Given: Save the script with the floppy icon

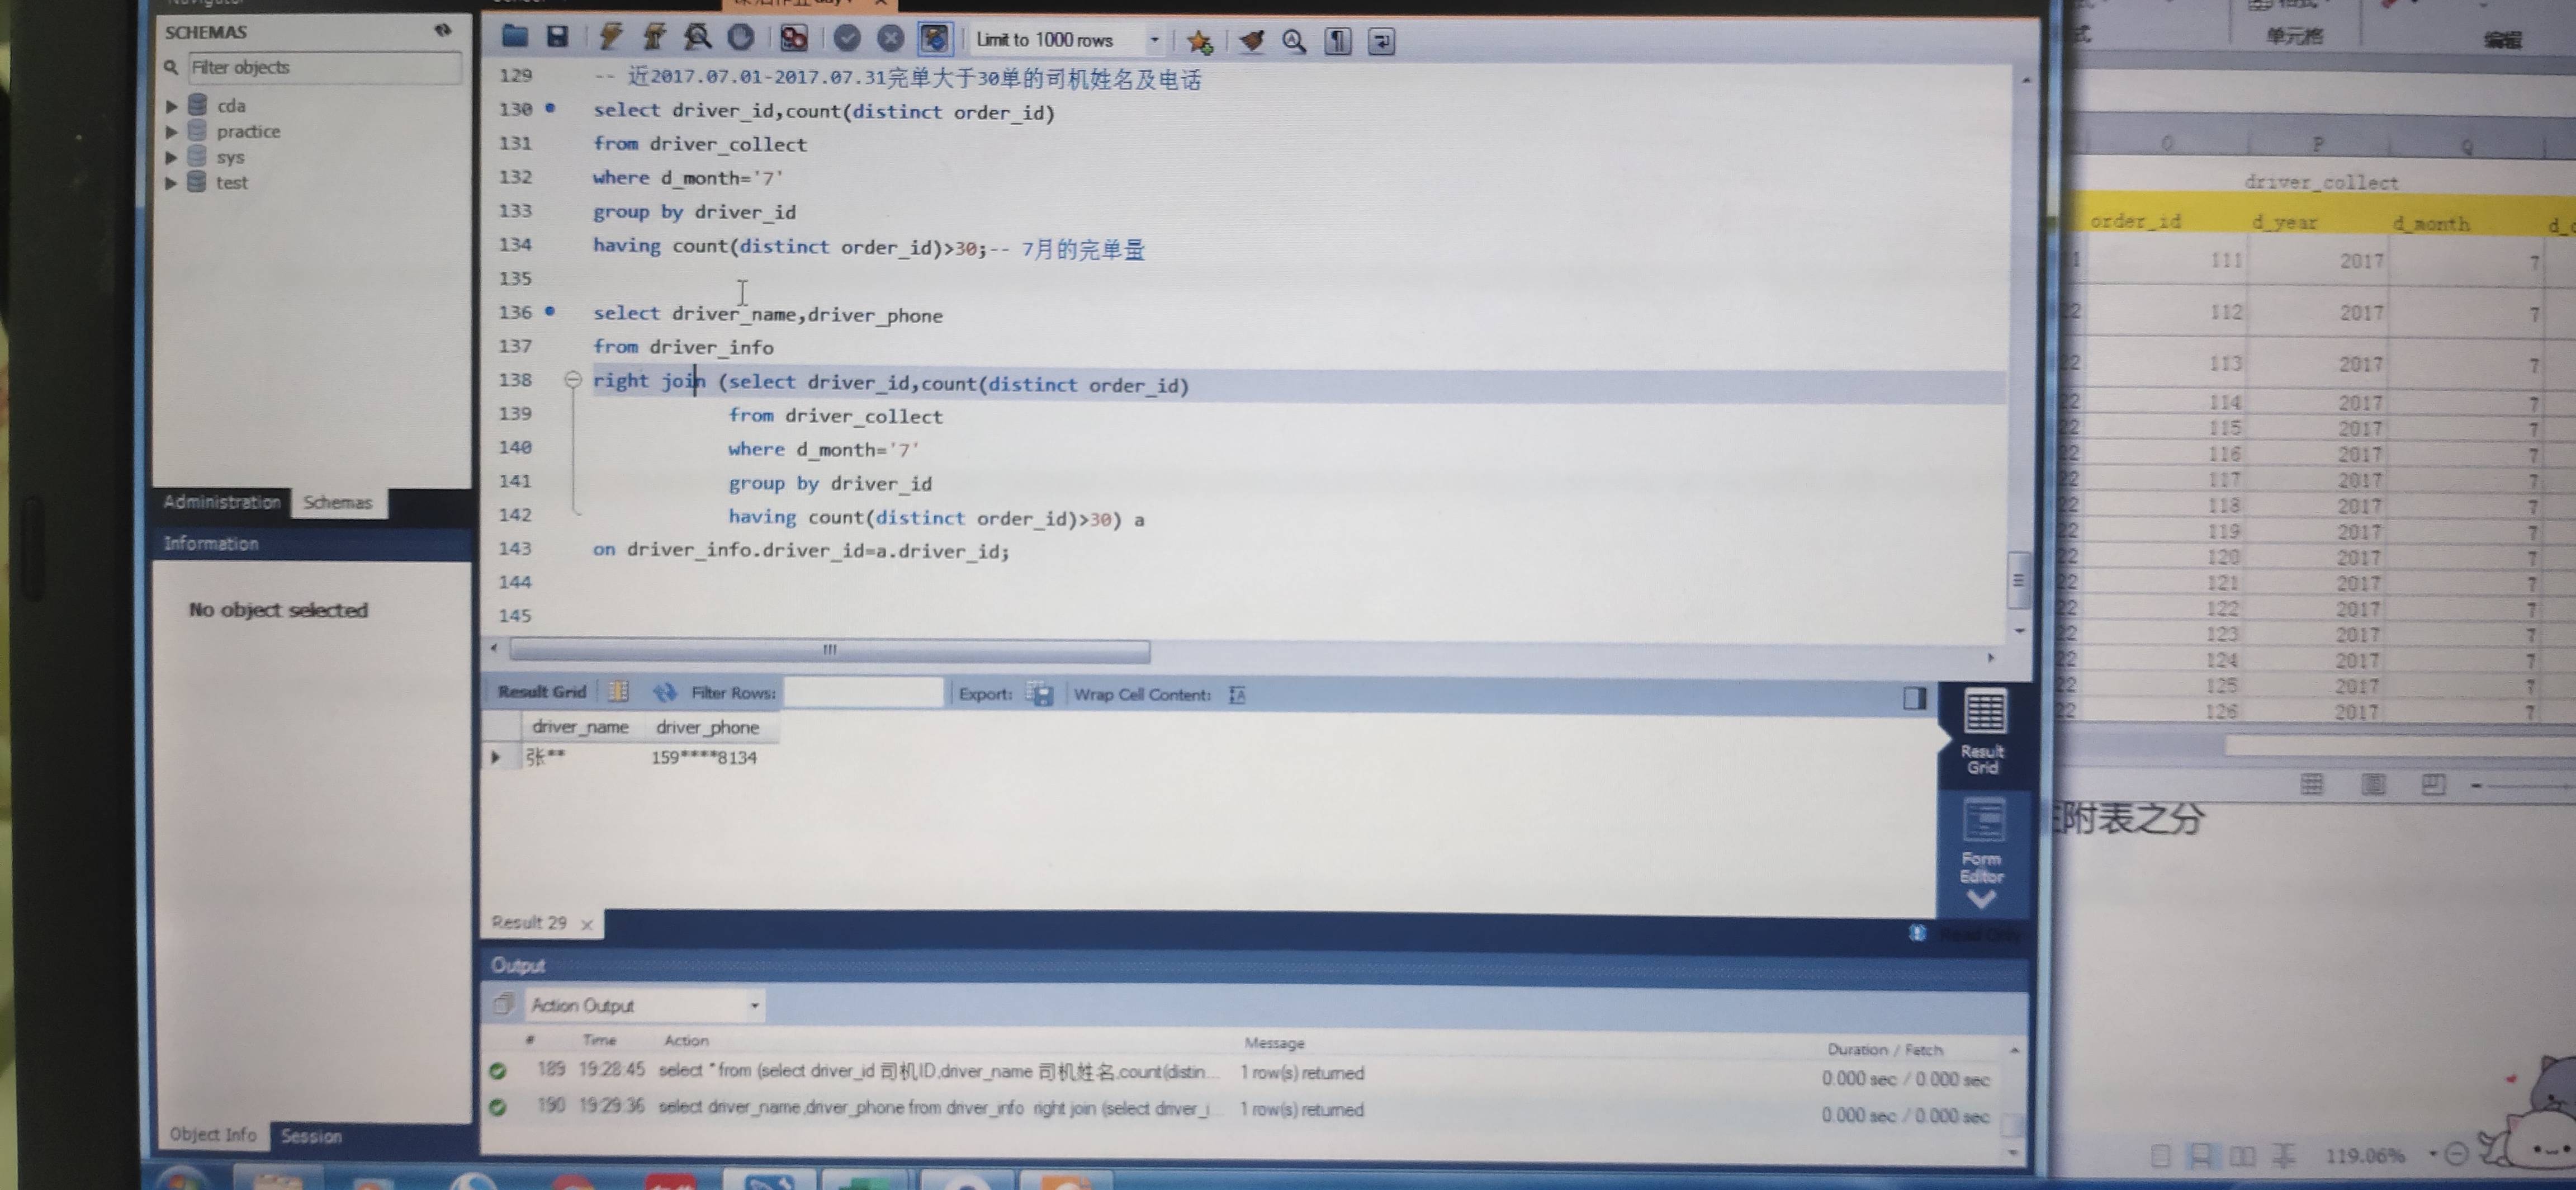Looking at the screenshot, I should click(x=557, y=38).
